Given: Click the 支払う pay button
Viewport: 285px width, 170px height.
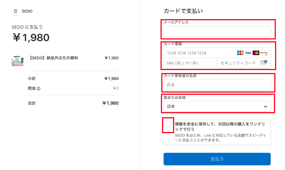Looking at the screenshot, I should tap(217, 159).
